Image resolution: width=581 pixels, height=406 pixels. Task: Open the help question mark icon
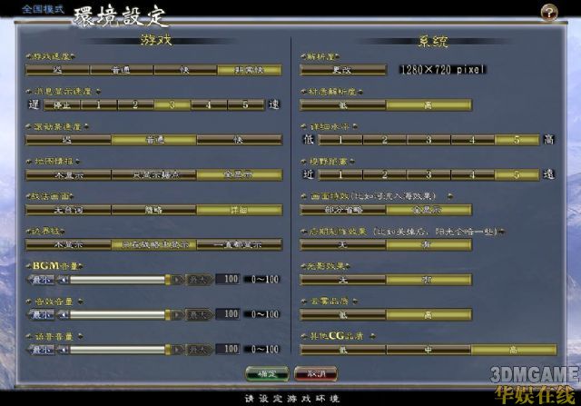(x=549, y=12)
